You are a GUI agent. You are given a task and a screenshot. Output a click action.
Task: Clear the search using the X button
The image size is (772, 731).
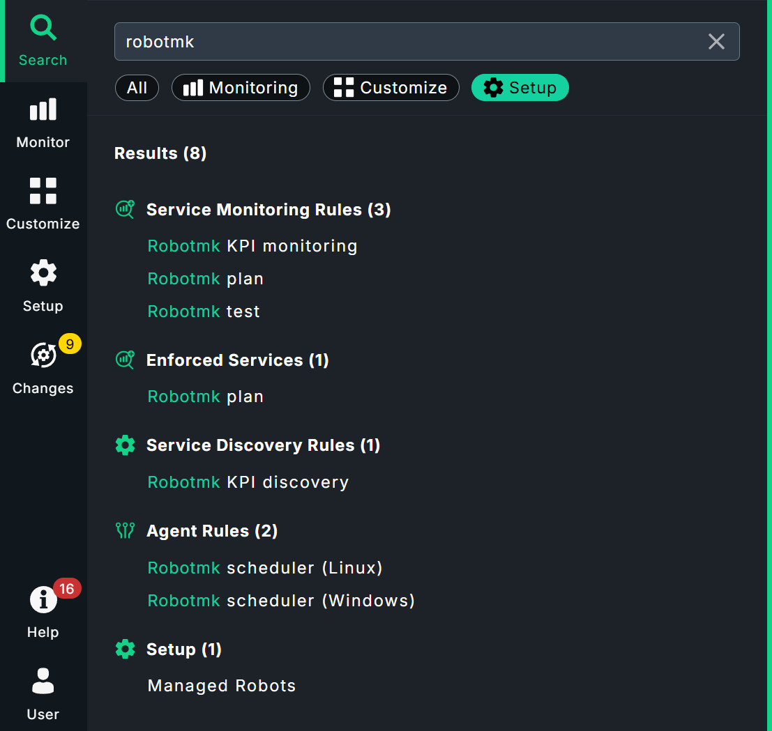coord(716,42)
